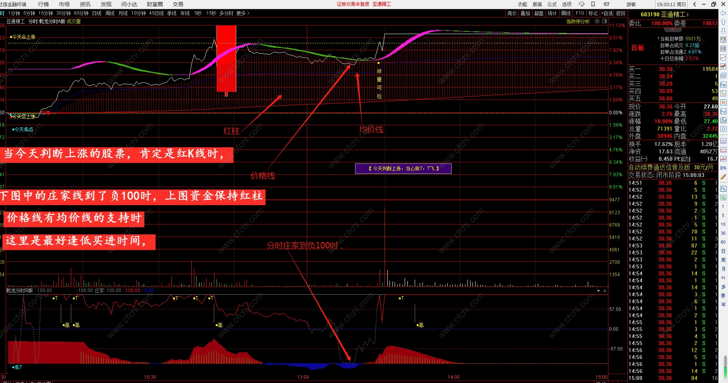Add stock via +自选 button
The width and height of the screenshot is (728, 383).
tap(607, 13)
